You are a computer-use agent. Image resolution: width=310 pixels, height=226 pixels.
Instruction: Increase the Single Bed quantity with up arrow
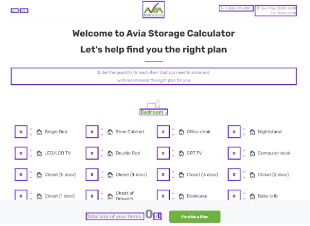click(x=31, y=130)
